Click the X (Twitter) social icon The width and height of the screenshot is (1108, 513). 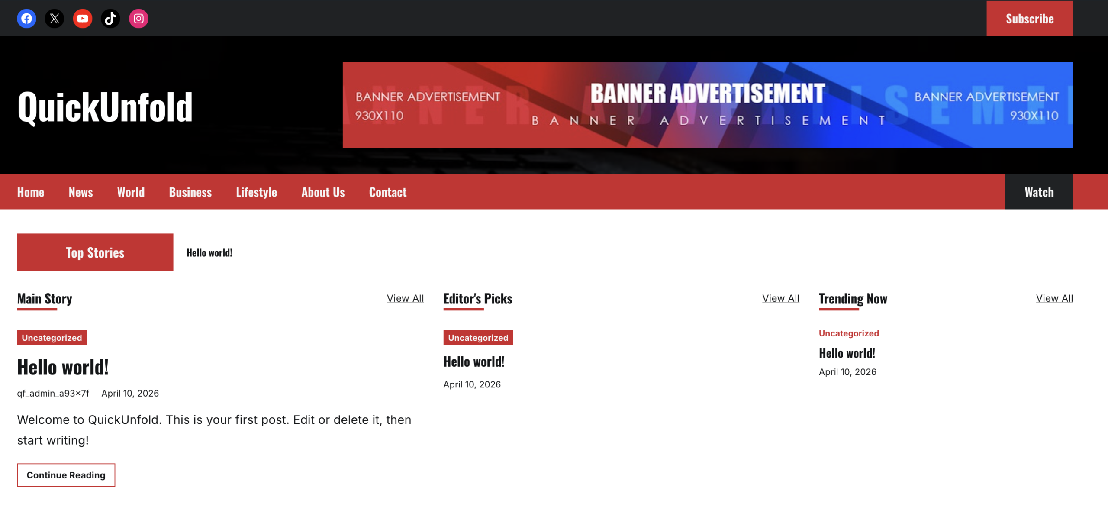[55, 19]
